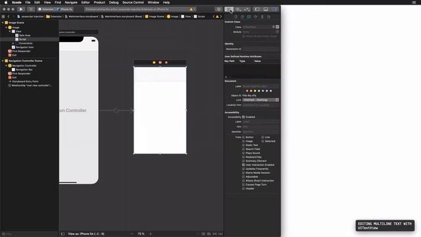Open the Size inspector icon
The width and height of the screenshot is (421, 237).
[x=262, y=16]
